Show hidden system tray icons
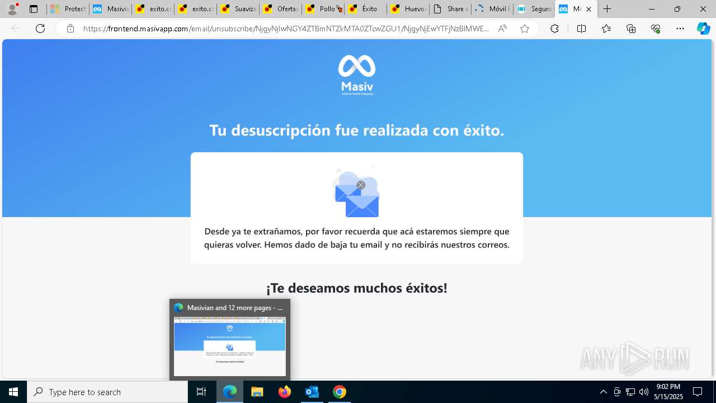Image resolution: width=716 pixels, height=403 pixels. 603,392
